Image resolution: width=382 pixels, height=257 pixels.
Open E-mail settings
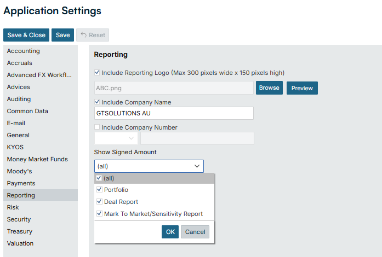tap(41, 123)
